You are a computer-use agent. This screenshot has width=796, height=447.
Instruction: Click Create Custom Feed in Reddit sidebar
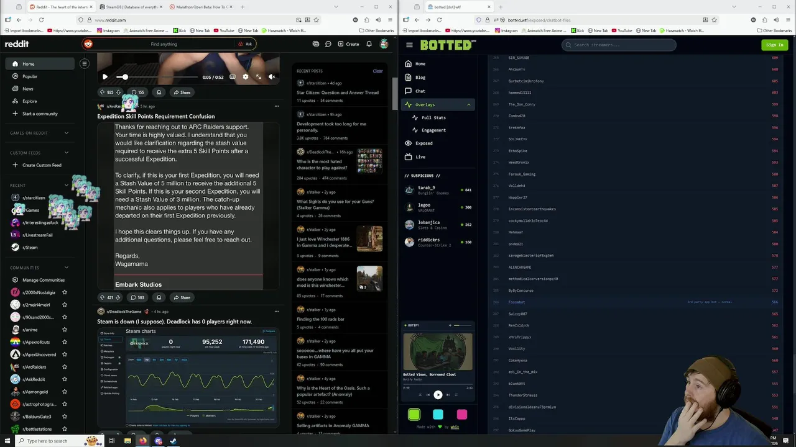click(x=40, y=165)
